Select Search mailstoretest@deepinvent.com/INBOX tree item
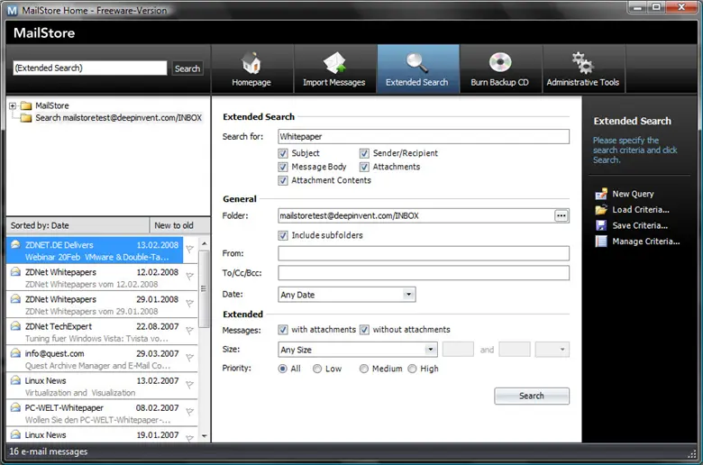703x465 pixels. 118,118
